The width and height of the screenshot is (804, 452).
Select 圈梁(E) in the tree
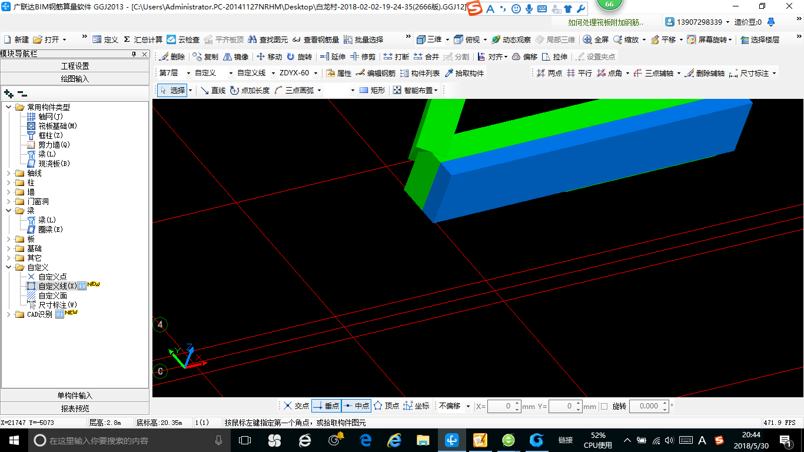[x=51, y=230]
